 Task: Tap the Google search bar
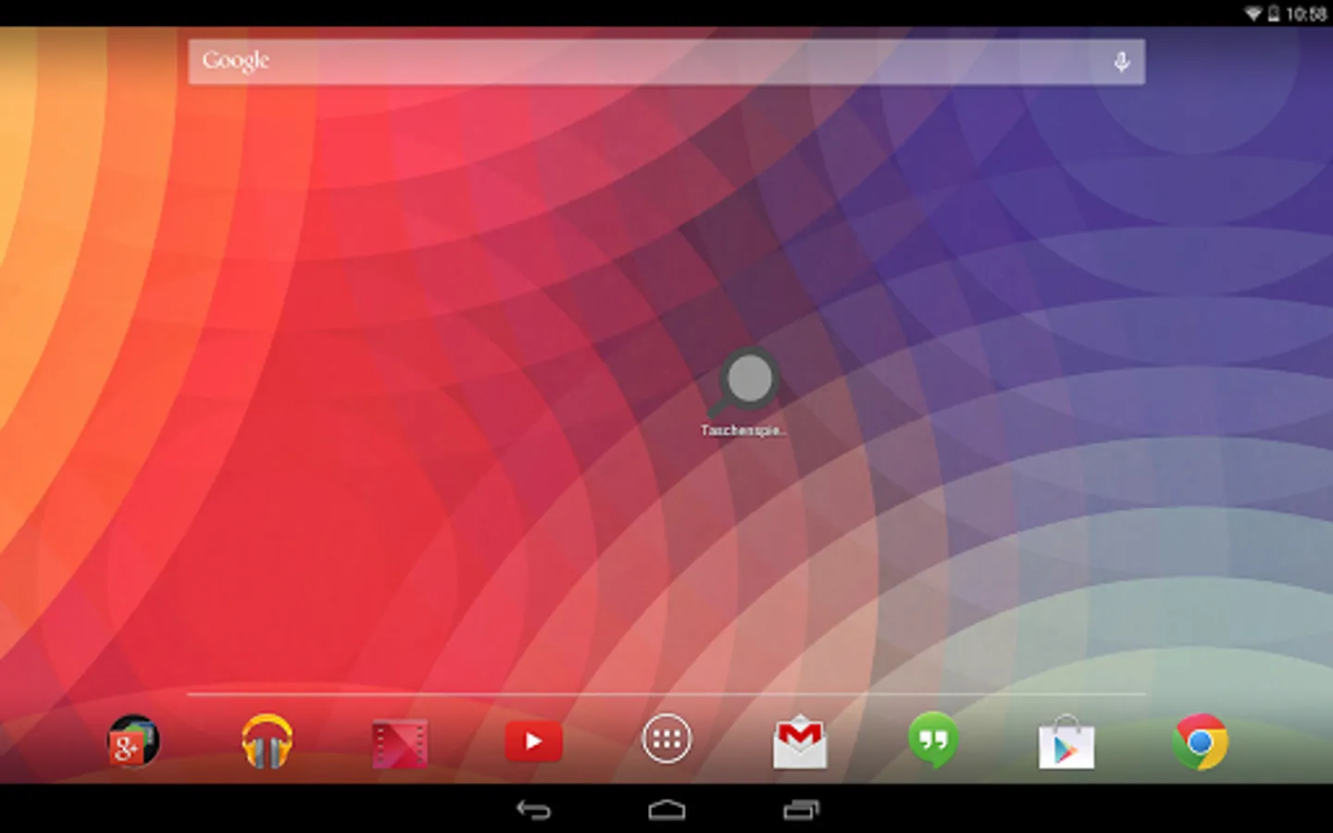tap(666, 62)
